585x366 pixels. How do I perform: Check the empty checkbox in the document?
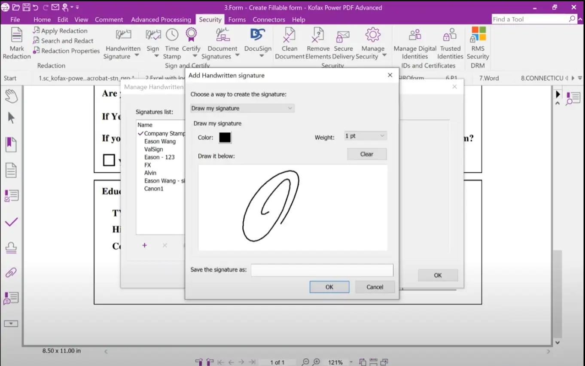pos(109,160)
